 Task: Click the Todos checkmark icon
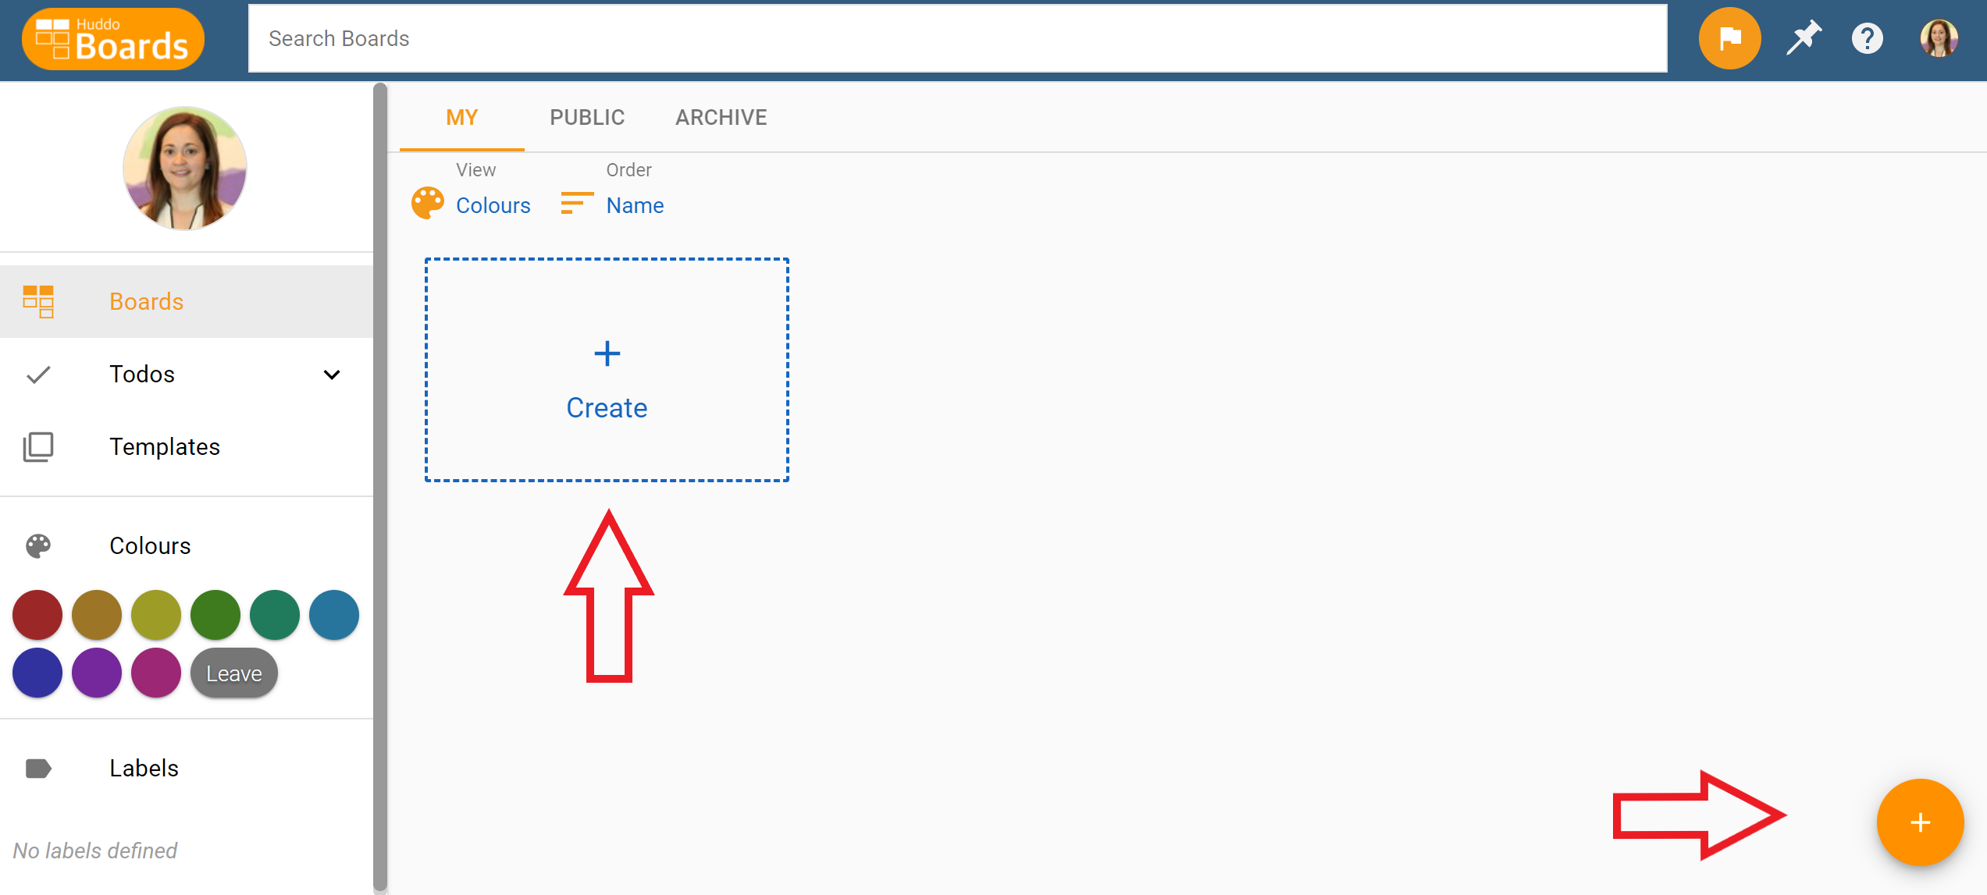coord(38,375)
